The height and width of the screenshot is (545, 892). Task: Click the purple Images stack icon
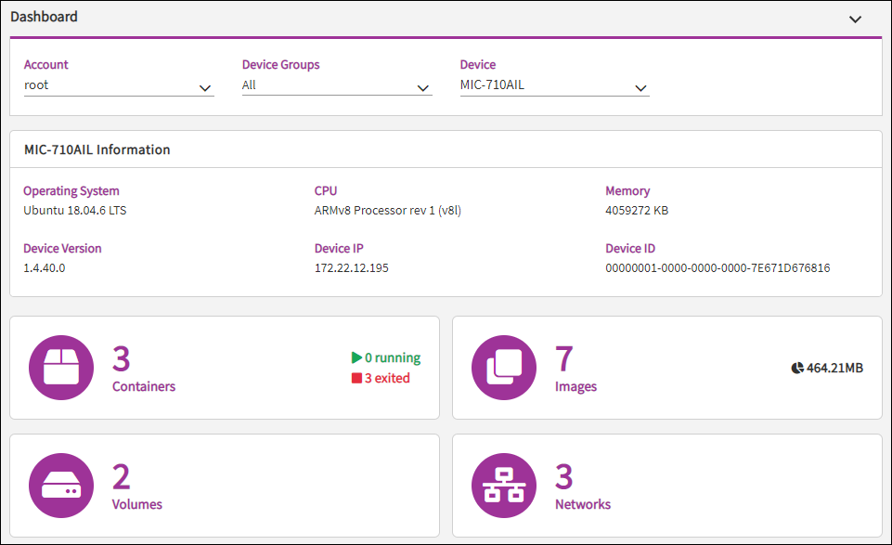tap(505, 368)
